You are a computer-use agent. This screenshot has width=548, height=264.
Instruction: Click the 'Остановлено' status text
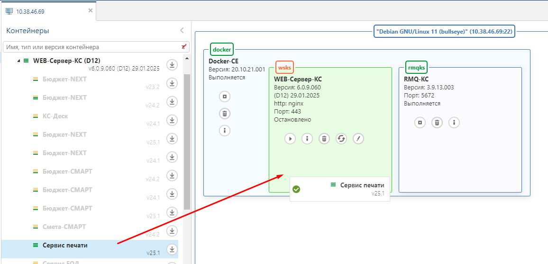click(292, 120)
